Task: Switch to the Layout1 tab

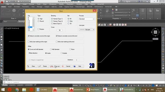Action: pyautogui.click(x=12, y=85)
